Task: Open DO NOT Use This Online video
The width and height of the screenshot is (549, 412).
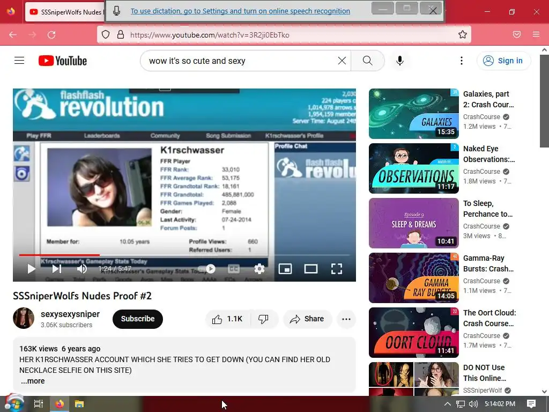Action: [485, 373]
